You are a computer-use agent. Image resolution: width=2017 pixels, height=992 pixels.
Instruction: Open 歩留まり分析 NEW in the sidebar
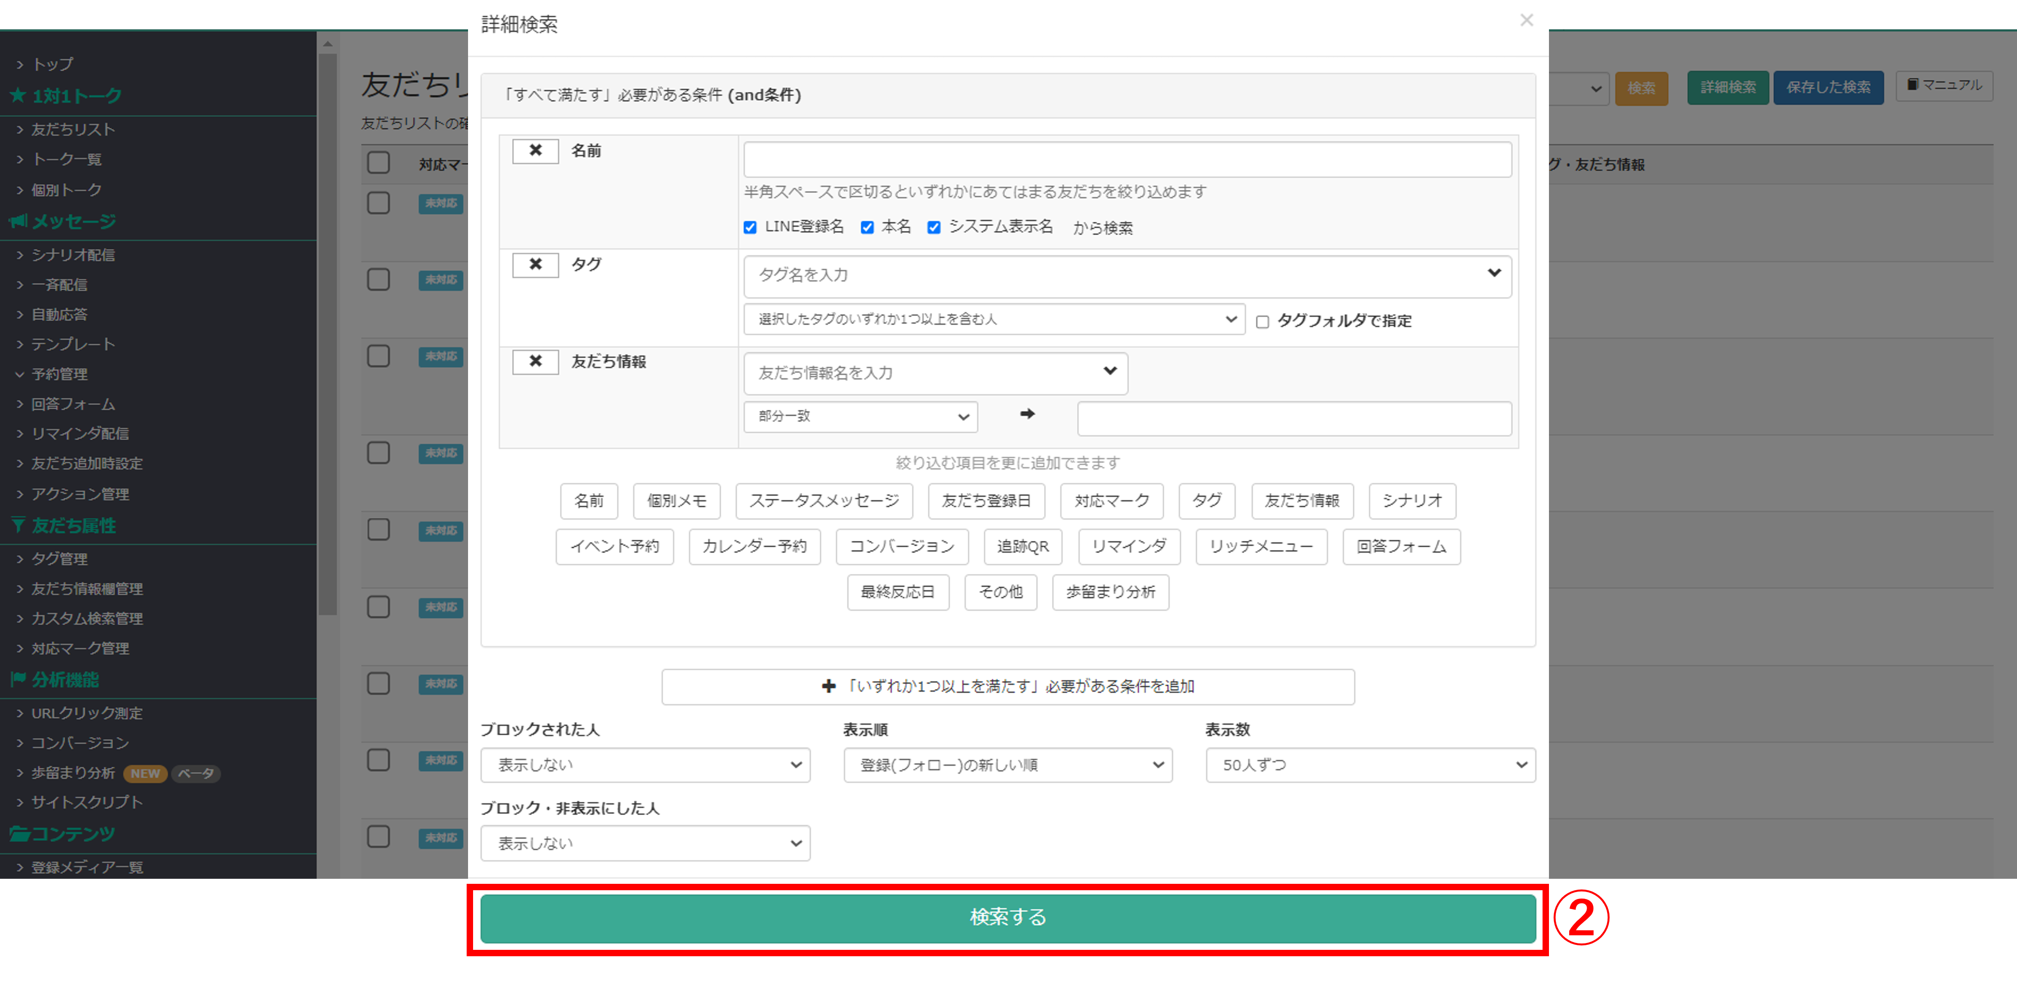pyautogui.click(x=72, y=773)
